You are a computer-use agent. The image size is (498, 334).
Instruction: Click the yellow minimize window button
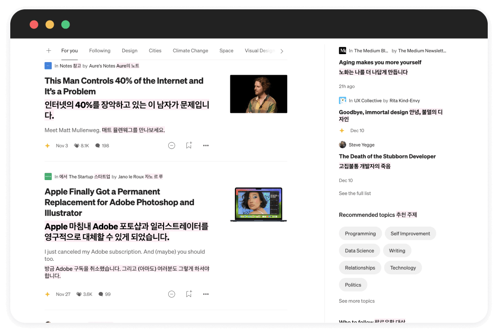[50, 24]
